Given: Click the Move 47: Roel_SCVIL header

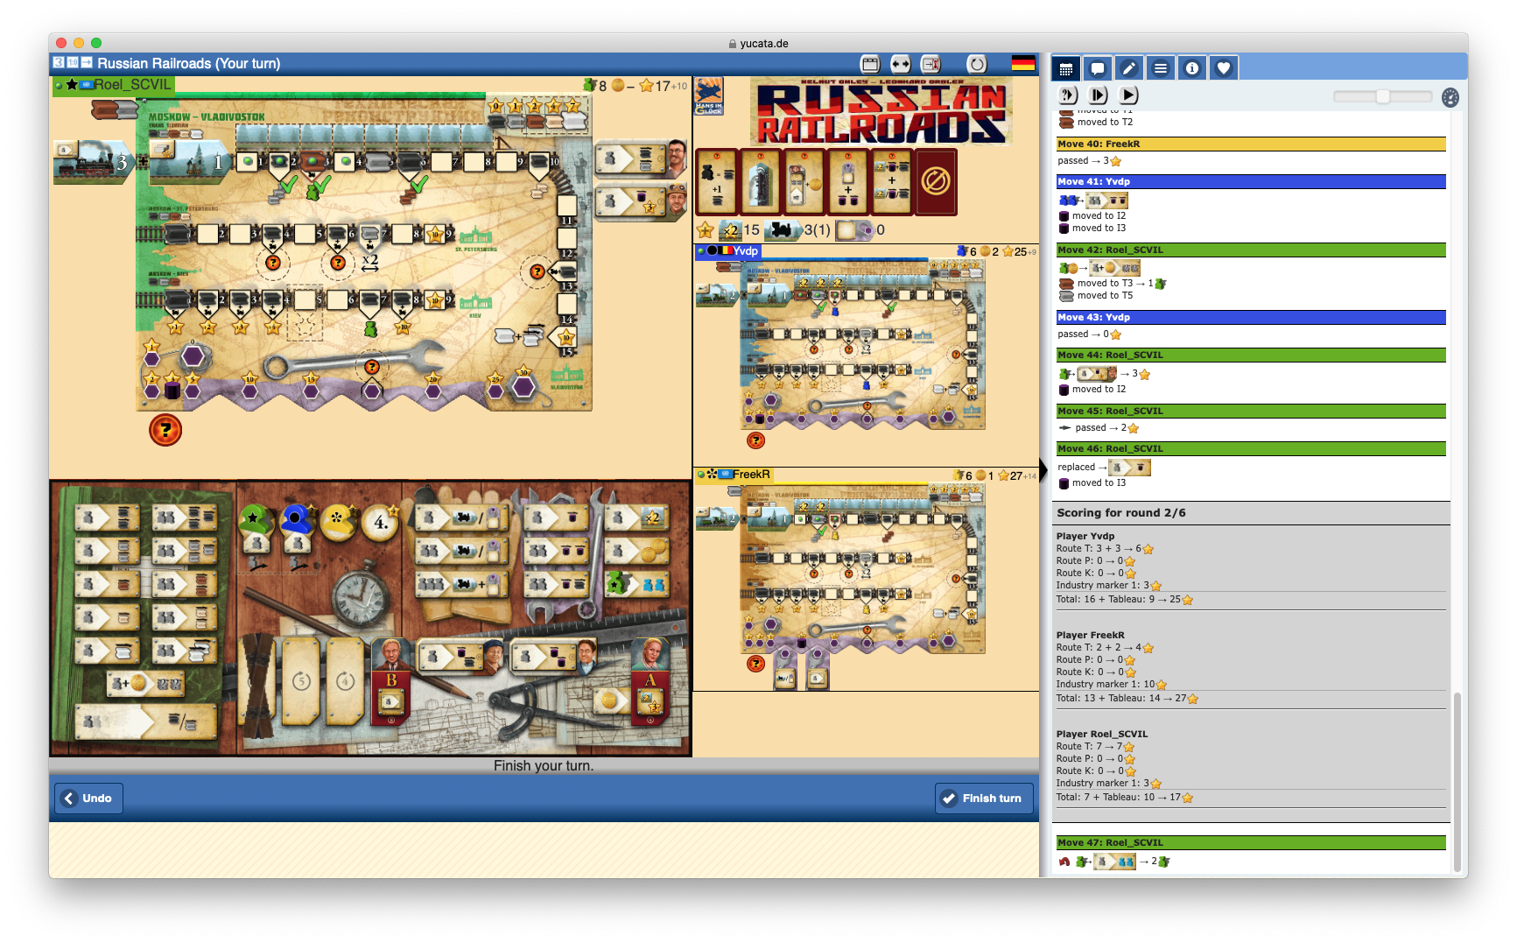Looking at the screenshot, I should pos(1251,843).
